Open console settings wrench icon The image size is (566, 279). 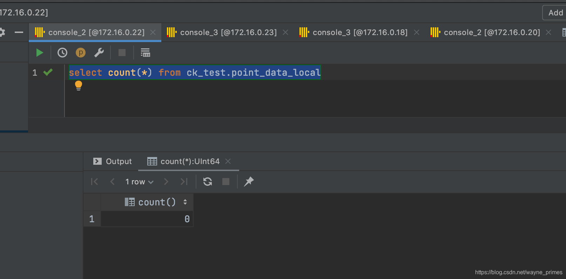[99, 53]
